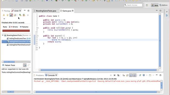The width and height of the screenshot is (170, 95).
Task: Click the compare actual with expected icon
Action: click(x=29, y=65)
